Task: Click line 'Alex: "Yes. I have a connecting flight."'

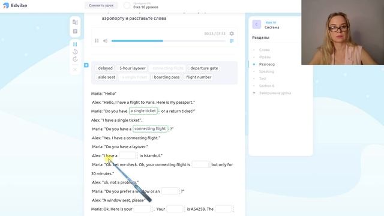Action: tap(126, 138)
